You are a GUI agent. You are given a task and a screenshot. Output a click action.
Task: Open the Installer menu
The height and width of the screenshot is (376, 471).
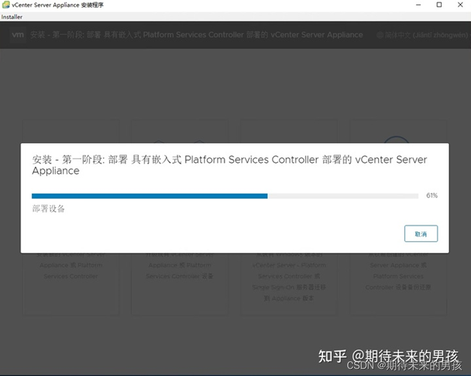12,17
